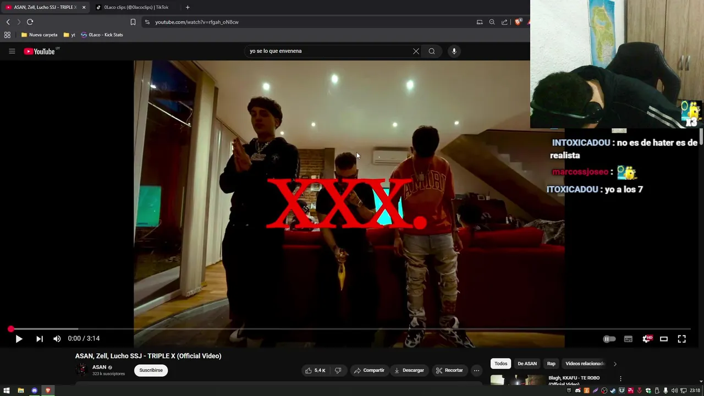704x396 pixels.
Task: Reload the current page
Action: [x=30, y=22]
